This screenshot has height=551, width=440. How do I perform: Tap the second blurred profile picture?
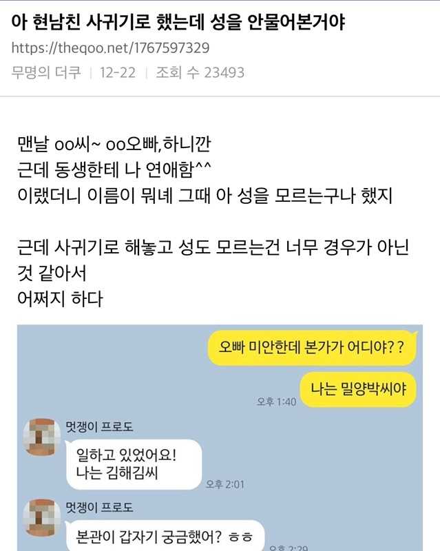coord(42,517)
